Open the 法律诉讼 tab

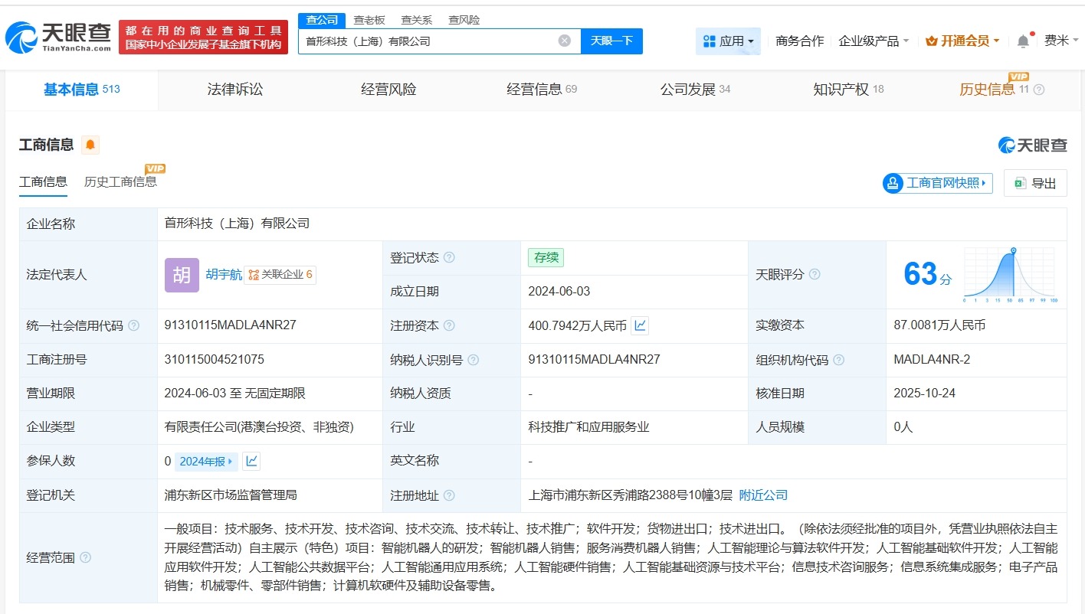[234, 89]
